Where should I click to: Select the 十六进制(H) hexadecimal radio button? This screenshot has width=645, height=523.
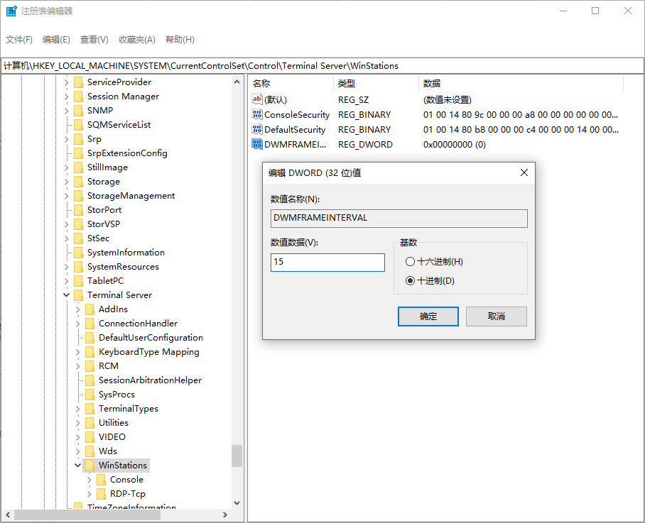click(410, 262)
